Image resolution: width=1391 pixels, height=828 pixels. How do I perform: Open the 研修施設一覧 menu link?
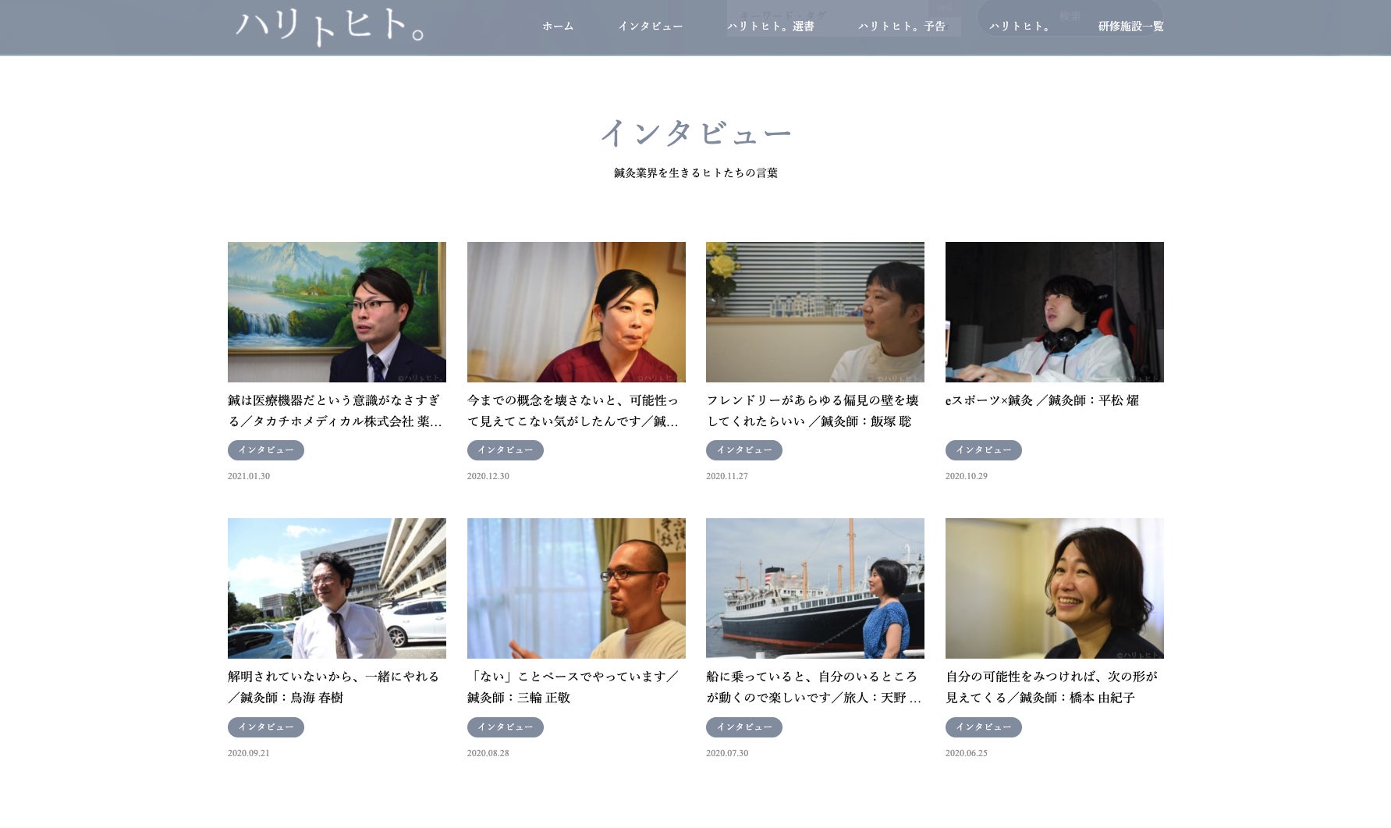(x=1130, y=27)
